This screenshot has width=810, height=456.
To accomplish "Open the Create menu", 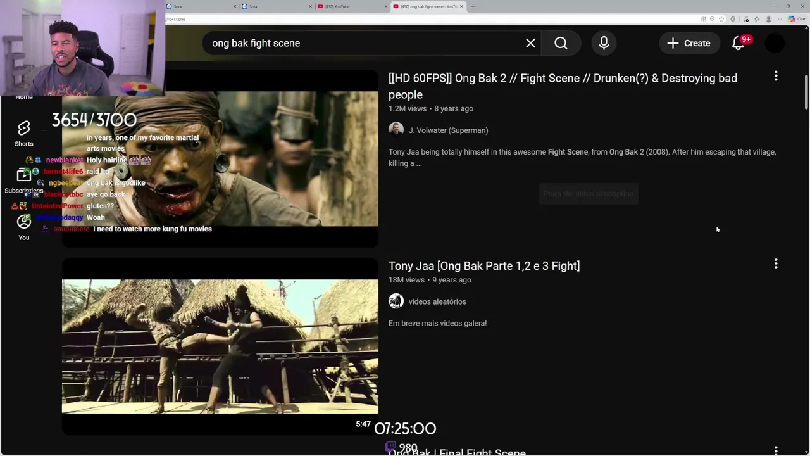I will pyautogui.click(x=688, y=43).
